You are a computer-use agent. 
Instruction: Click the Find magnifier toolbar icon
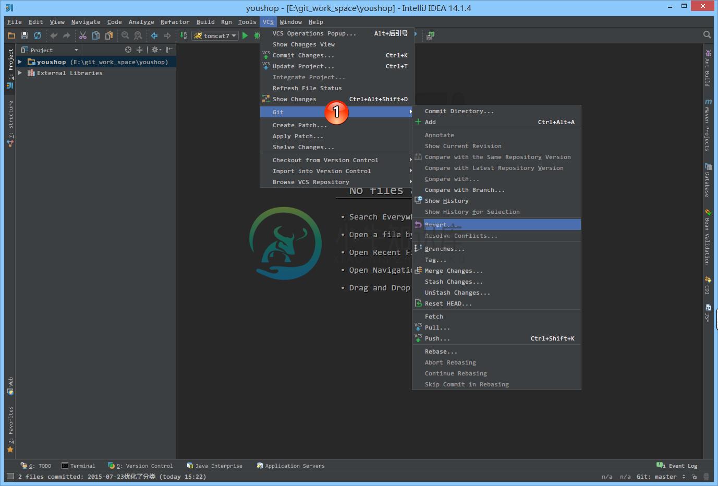125,35
